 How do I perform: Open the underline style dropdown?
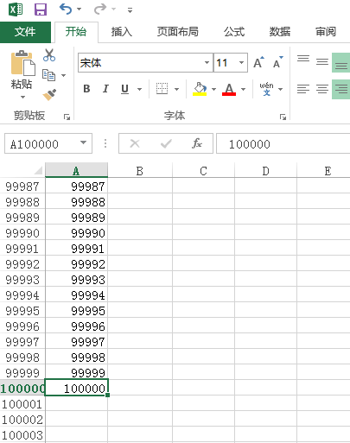click(139, 89)
